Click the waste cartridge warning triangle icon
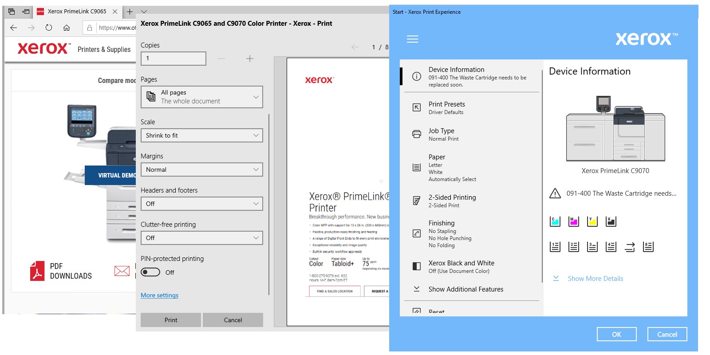The height and width of the screenshot is (355, 710). [555, 193]
